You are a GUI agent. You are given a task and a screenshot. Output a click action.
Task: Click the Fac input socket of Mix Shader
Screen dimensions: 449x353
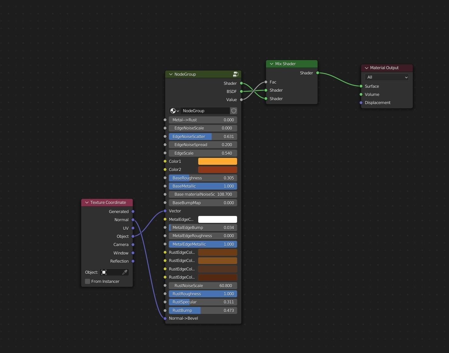266,82
